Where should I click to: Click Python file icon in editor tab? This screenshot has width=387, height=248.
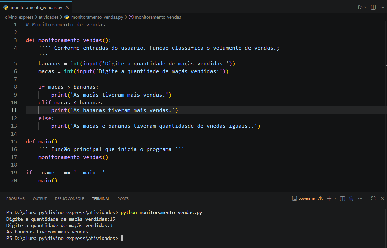pyautogui.click(x=6, y=8)
